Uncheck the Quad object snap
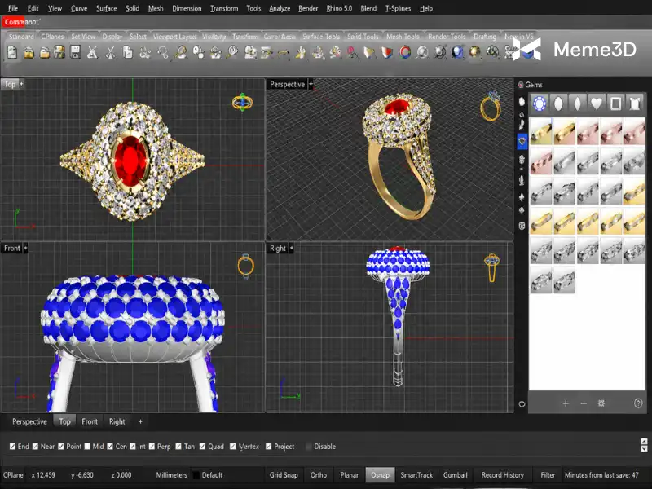The image size is (652, 489). (202, 446)
